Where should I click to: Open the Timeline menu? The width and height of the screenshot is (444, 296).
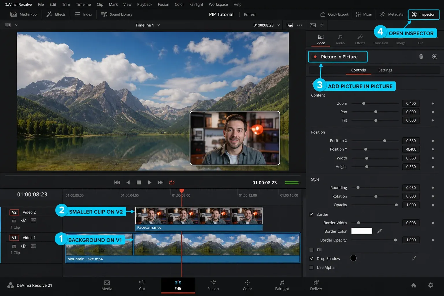[x=83, y=4]
